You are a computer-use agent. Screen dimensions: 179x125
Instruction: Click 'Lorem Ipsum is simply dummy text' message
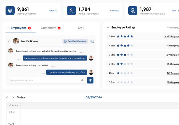(x=32, y=65)
